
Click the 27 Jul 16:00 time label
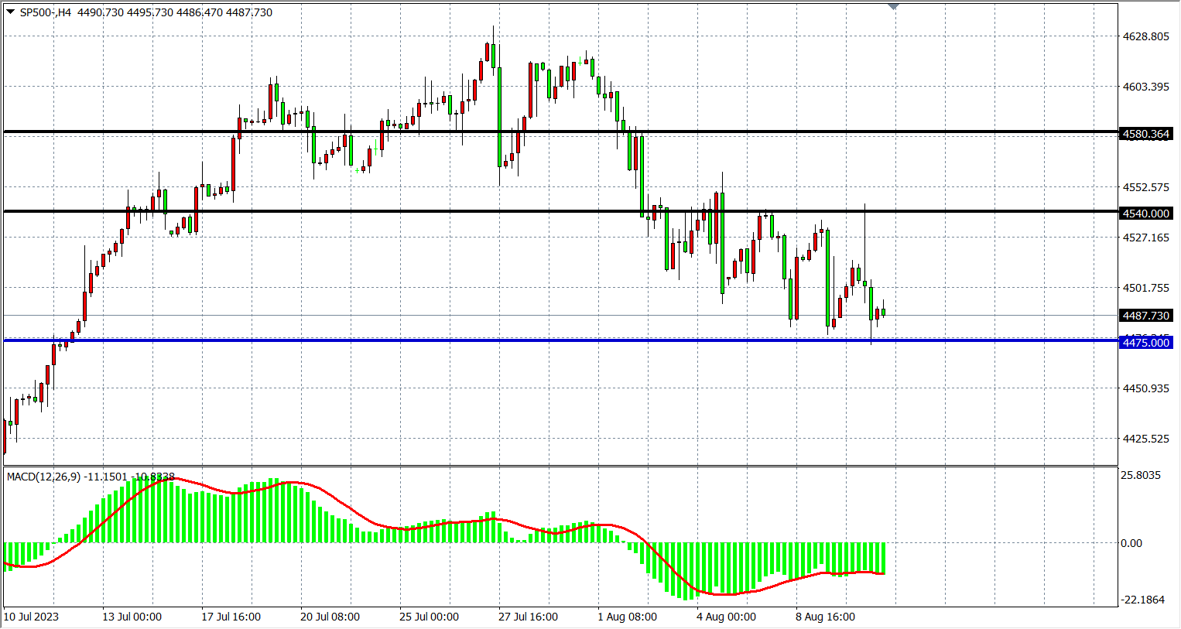click(x=528, y=617)
